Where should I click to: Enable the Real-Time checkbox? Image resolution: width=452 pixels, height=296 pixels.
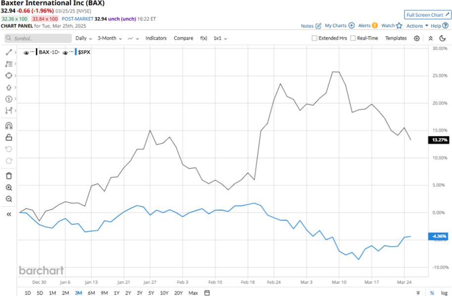[x=353, y=38]
